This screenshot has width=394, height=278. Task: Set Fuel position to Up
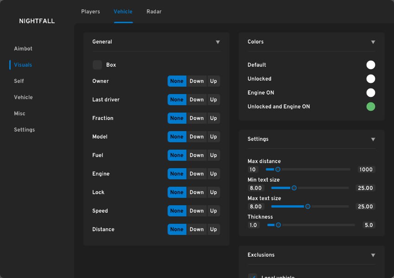(213, 155)
